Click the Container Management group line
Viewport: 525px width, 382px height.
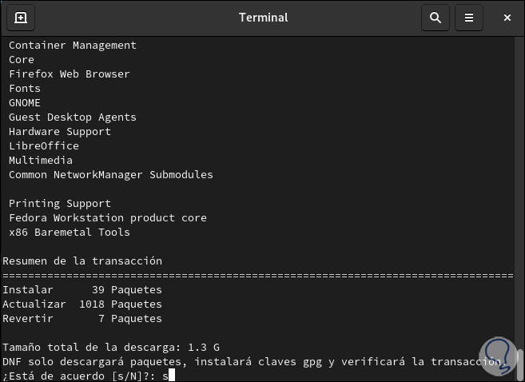point(73,46)
